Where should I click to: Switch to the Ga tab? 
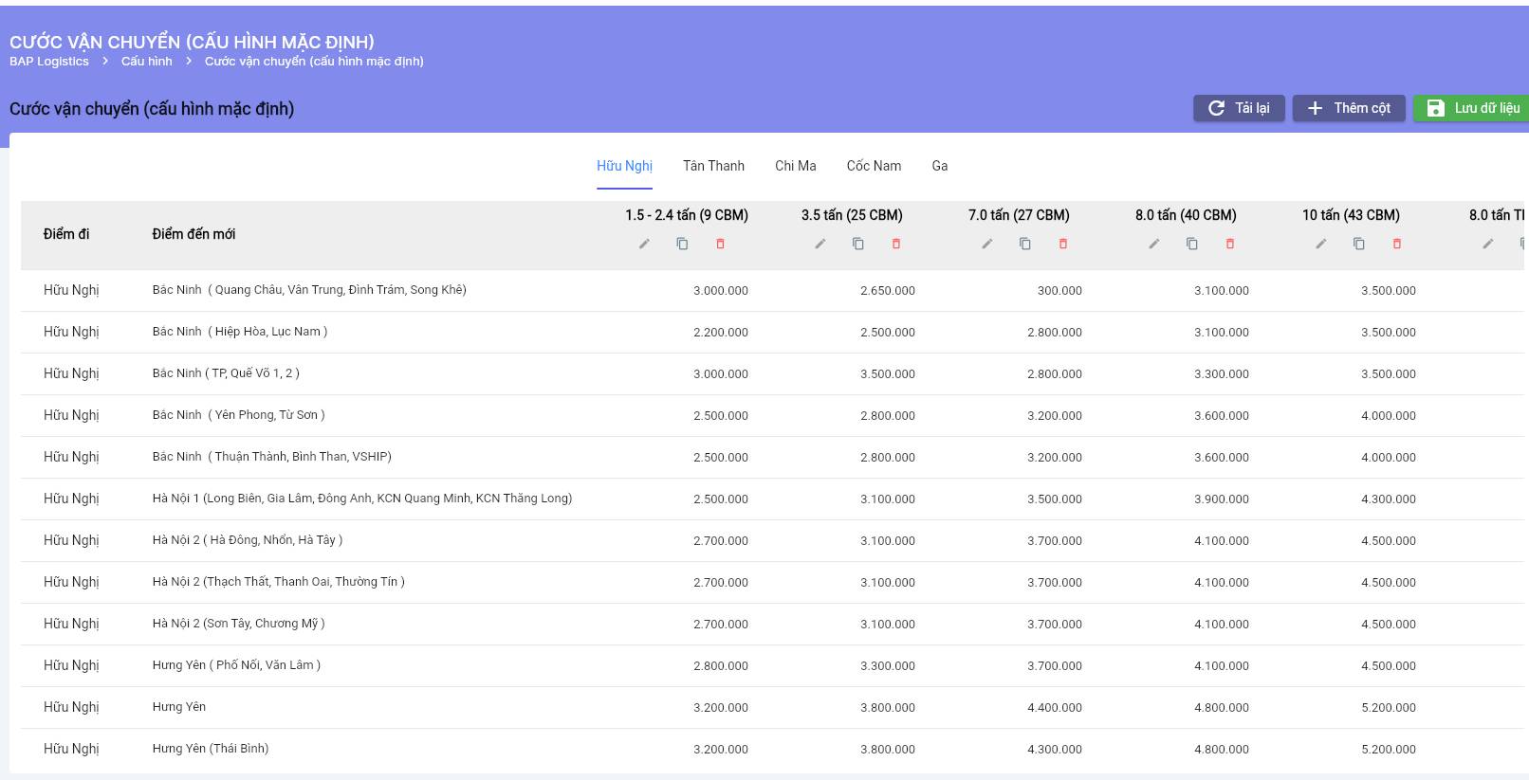click(939, 166)
